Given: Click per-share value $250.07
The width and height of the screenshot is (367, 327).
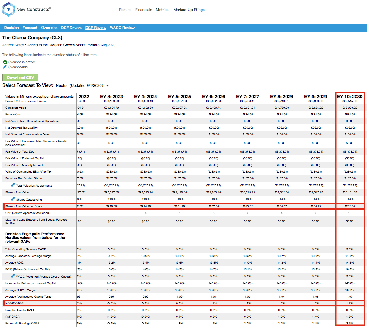Looking at the screenshot, I should [282, 206].
